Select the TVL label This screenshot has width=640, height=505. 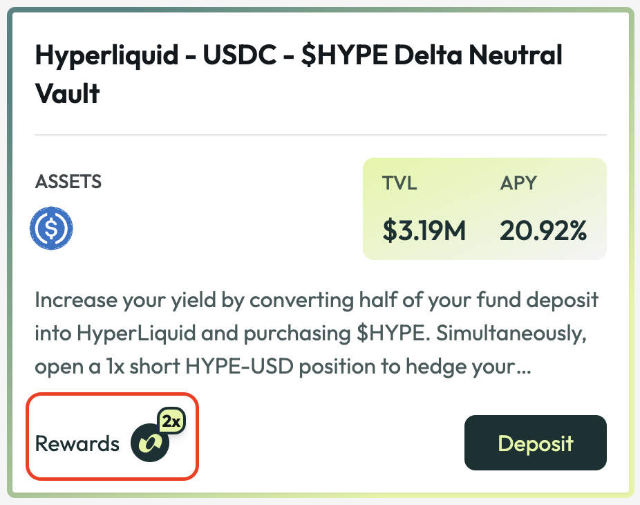399,184
